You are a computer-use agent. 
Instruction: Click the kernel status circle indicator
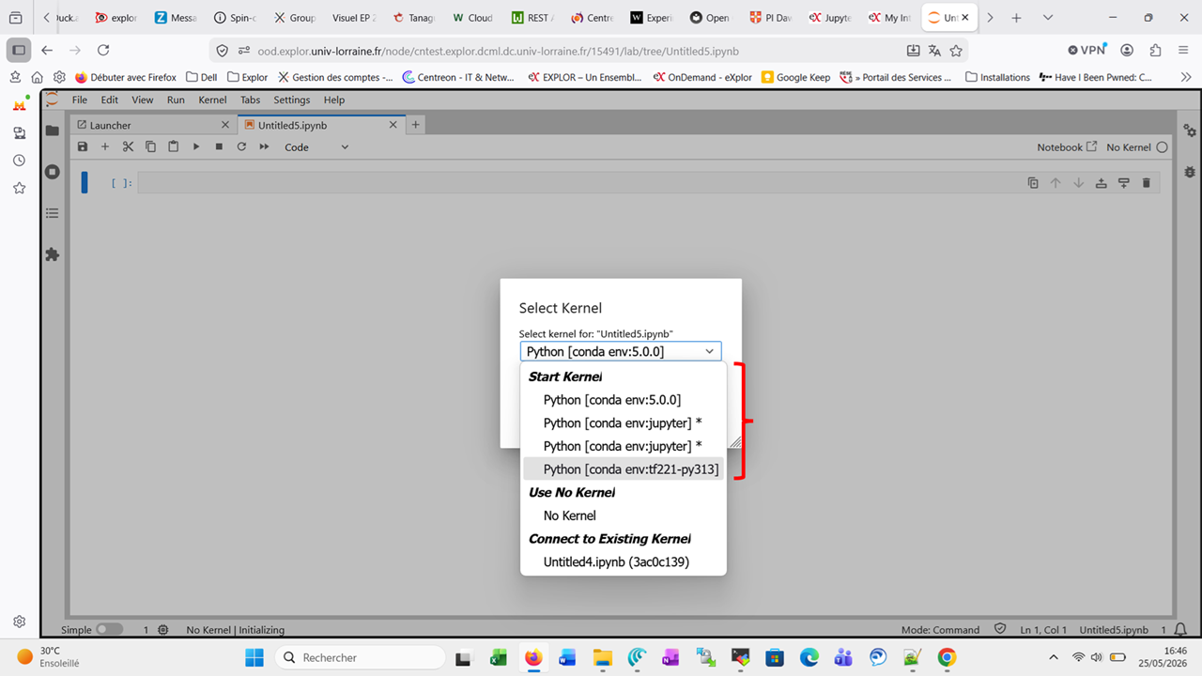point(1162,147)
